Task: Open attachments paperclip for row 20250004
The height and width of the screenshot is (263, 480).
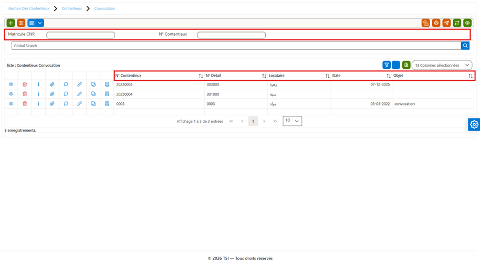Action: [x=52, y=94]
